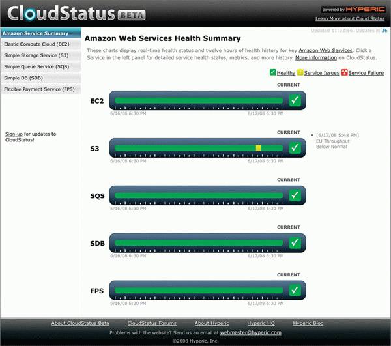This screenshot has width=391, height=346.
Task: Click the FPS green health history bar
Action: (199, 290)
